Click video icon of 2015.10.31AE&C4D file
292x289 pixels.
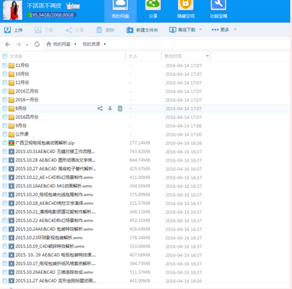tap(12, 152)
